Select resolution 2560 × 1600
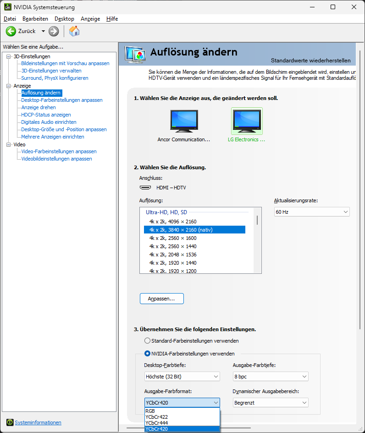The width and height of the screenshot is (365, 433). click(x=194, y=238)
